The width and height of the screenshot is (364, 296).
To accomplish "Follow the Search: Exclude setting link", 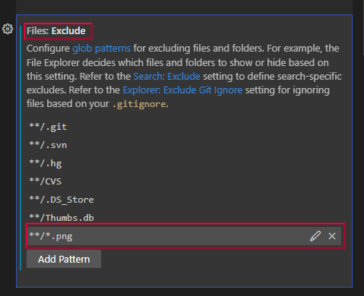I will click(x=166, y=76).
